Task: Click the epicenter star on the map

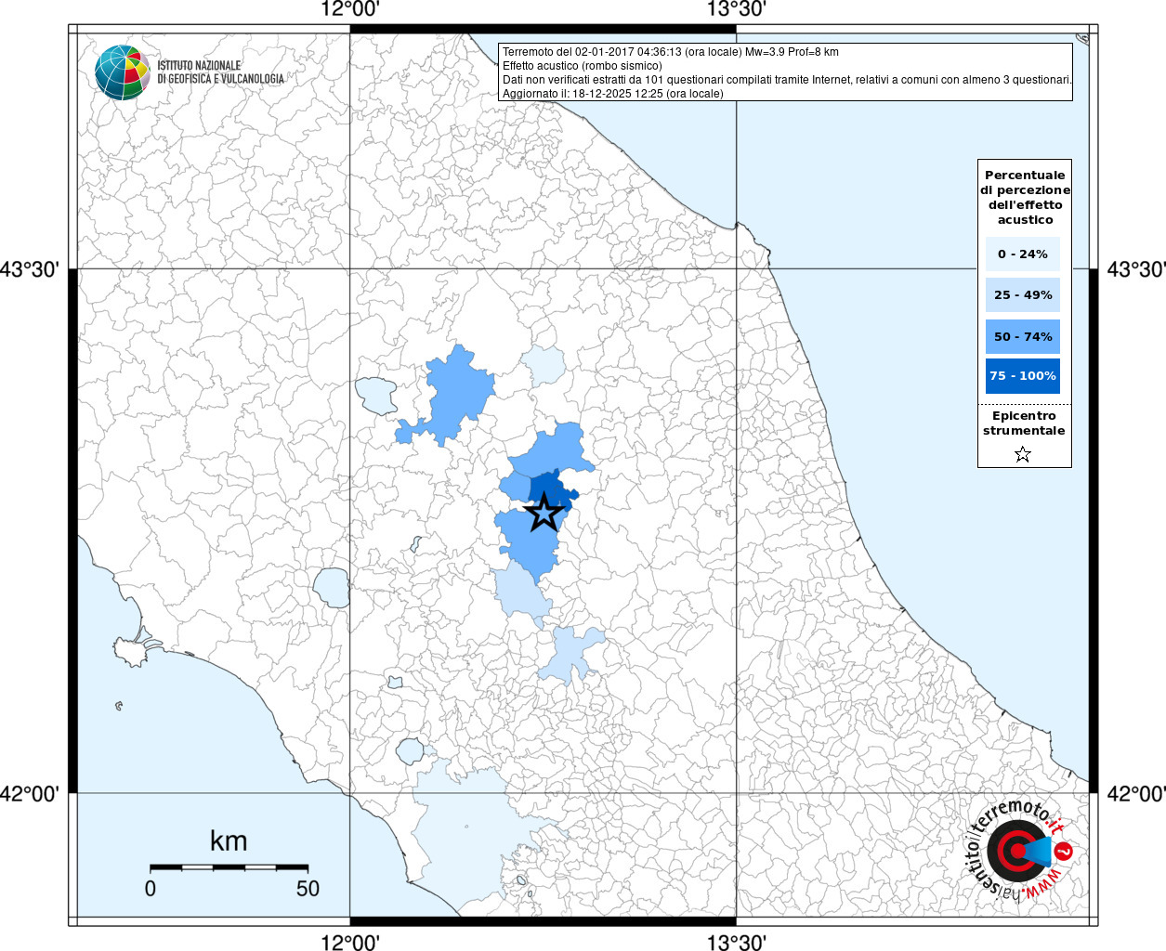Action: pyautogui.click(x=544, y=513)
